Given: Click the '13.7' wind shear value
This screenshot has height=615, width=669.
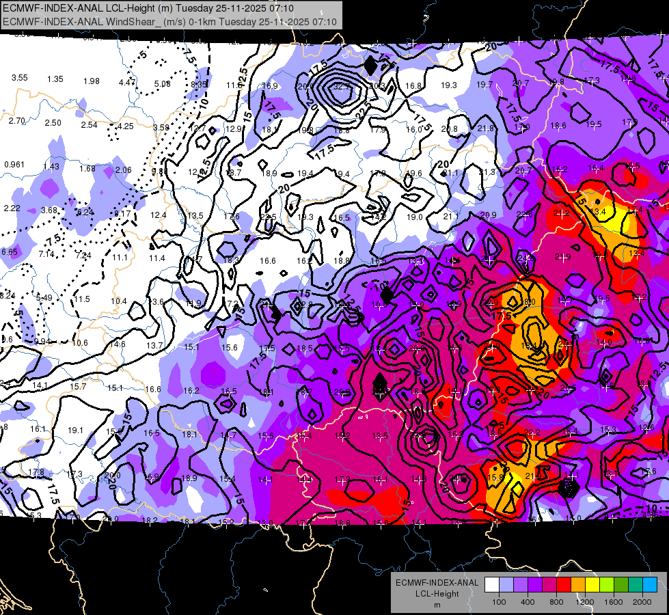Looking at the screenshot, I should tap(154, 346).
